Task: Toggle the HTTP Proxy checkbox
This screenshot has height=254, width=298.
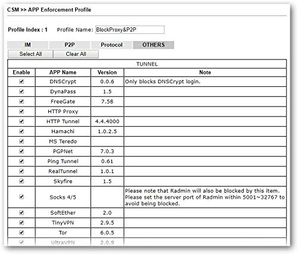Action: pyautogui.click(x=21, y=111)
